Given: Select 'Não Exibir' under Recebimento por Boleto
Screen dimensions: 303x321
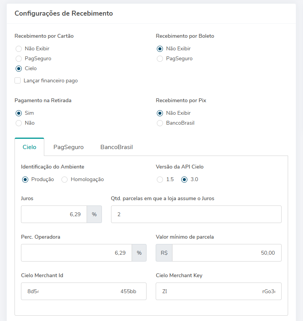Looking at the screenshot, I should click(x=160, y=49).
